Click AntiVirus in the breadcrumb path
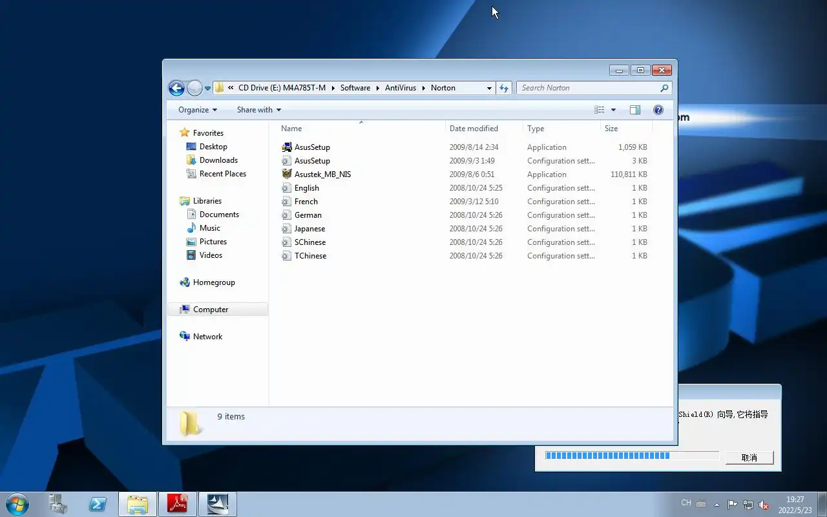The height and width of the screenshot is (517, 827). [401, 88]
